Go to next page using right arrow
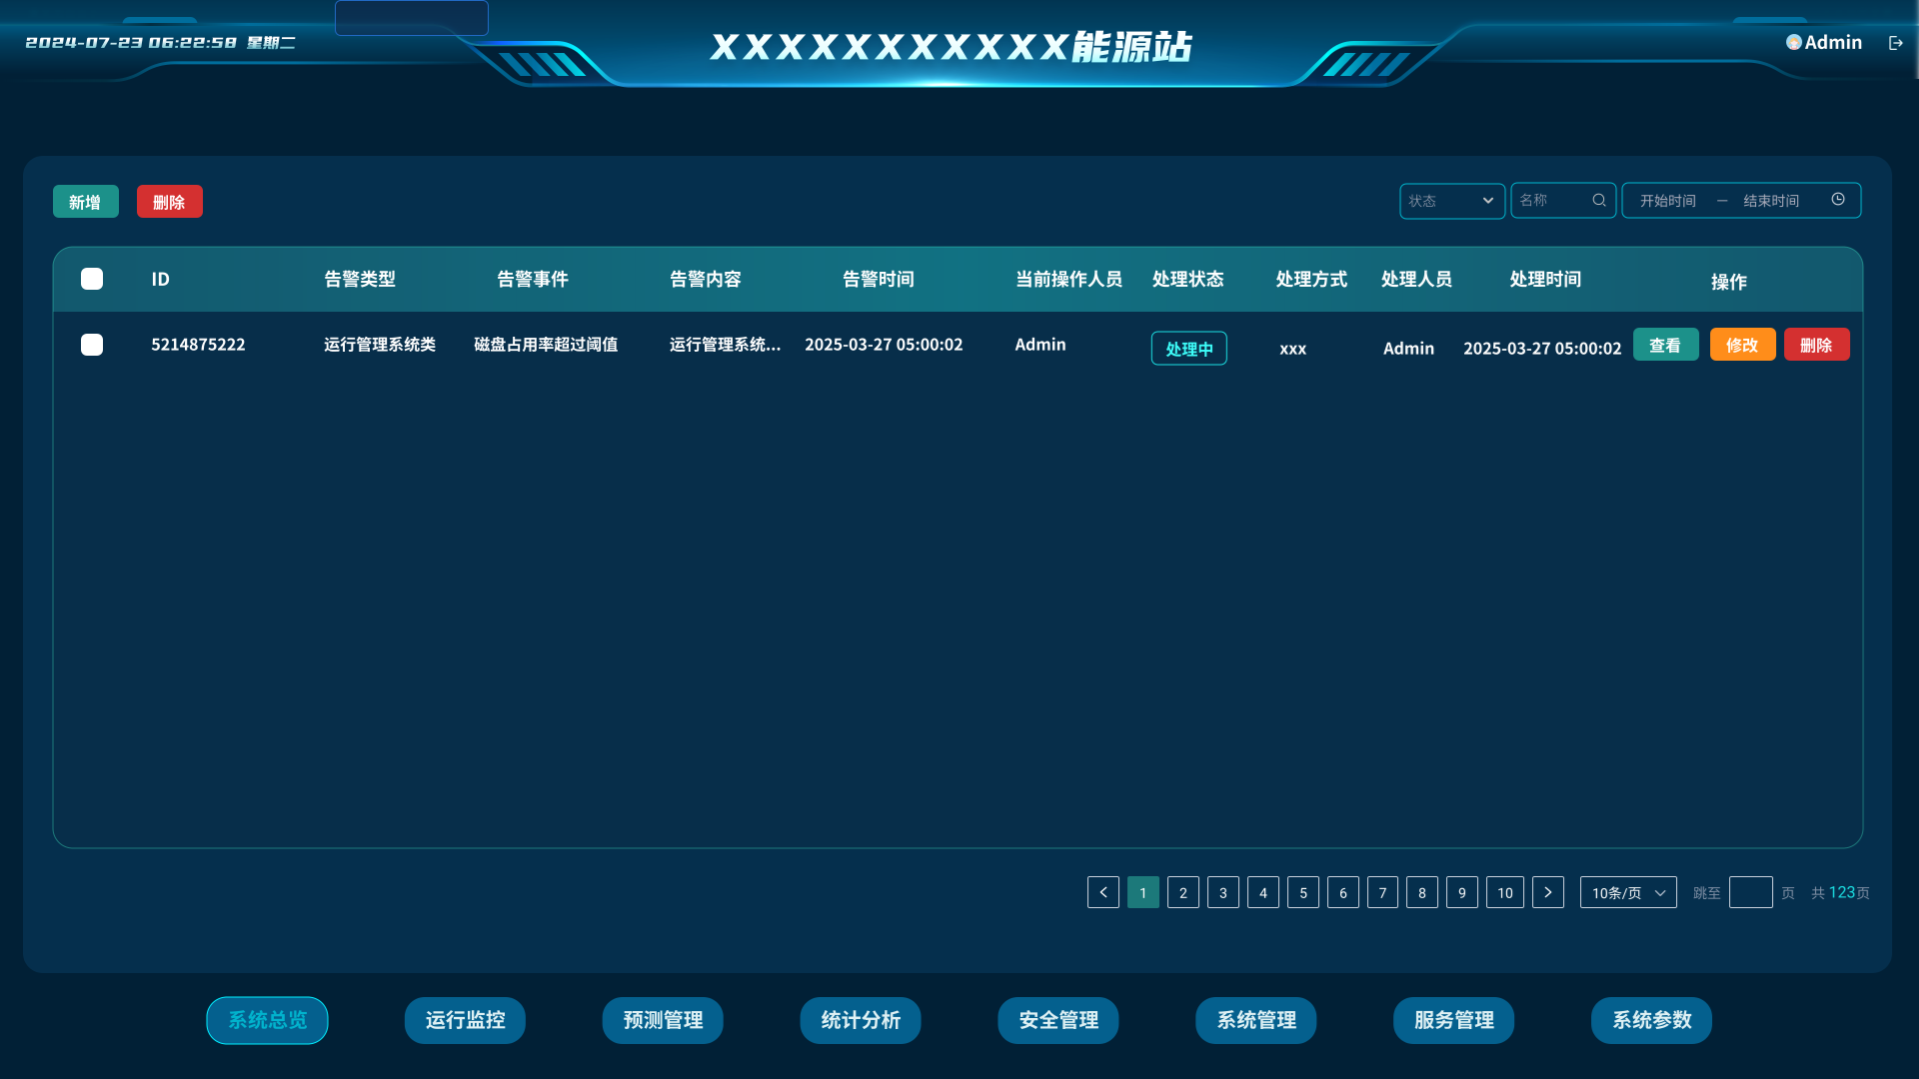This screenshot has width=1919, height=1079. point(1548,892)
